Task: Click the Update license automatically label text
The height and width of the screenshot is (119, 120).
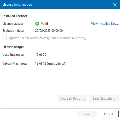Action: point(47,38)
